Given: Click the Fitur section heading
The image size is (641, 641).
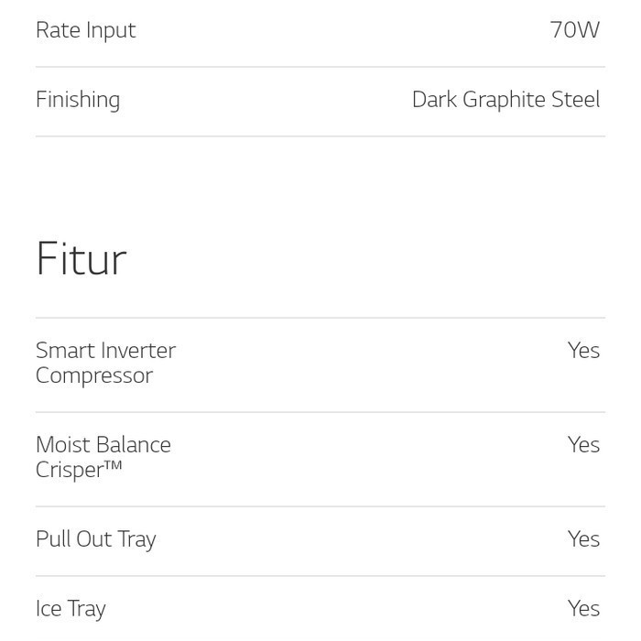Looking at the screenshot, I should (x=81, y=259).
